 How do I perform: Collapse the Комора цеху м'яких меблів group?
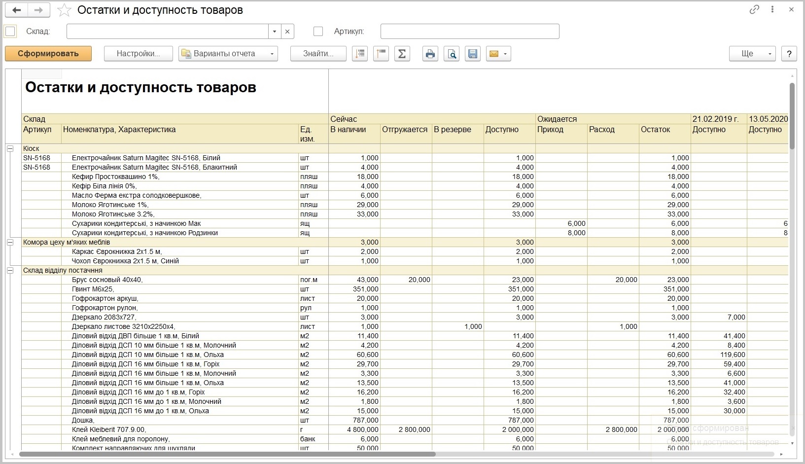[10, 242]
